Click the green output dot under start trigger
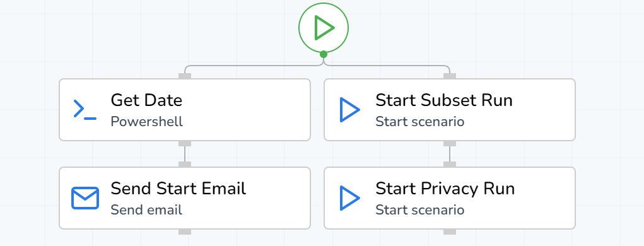Screen dimensions: 644x246 [324, 54]
